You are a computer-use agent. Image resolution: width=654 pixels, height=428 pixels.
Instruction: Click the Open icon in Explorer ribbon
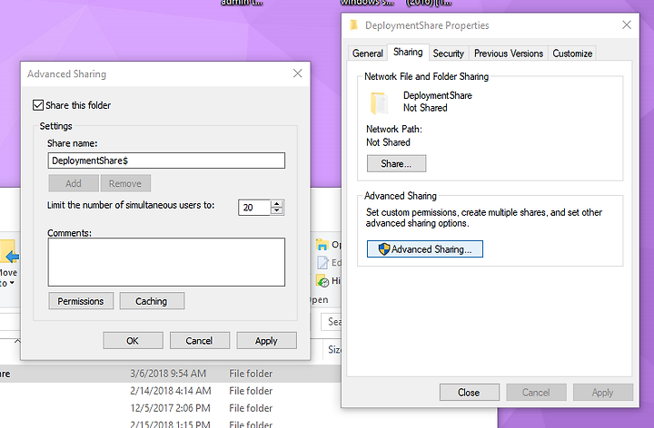(x=322, y=245)
